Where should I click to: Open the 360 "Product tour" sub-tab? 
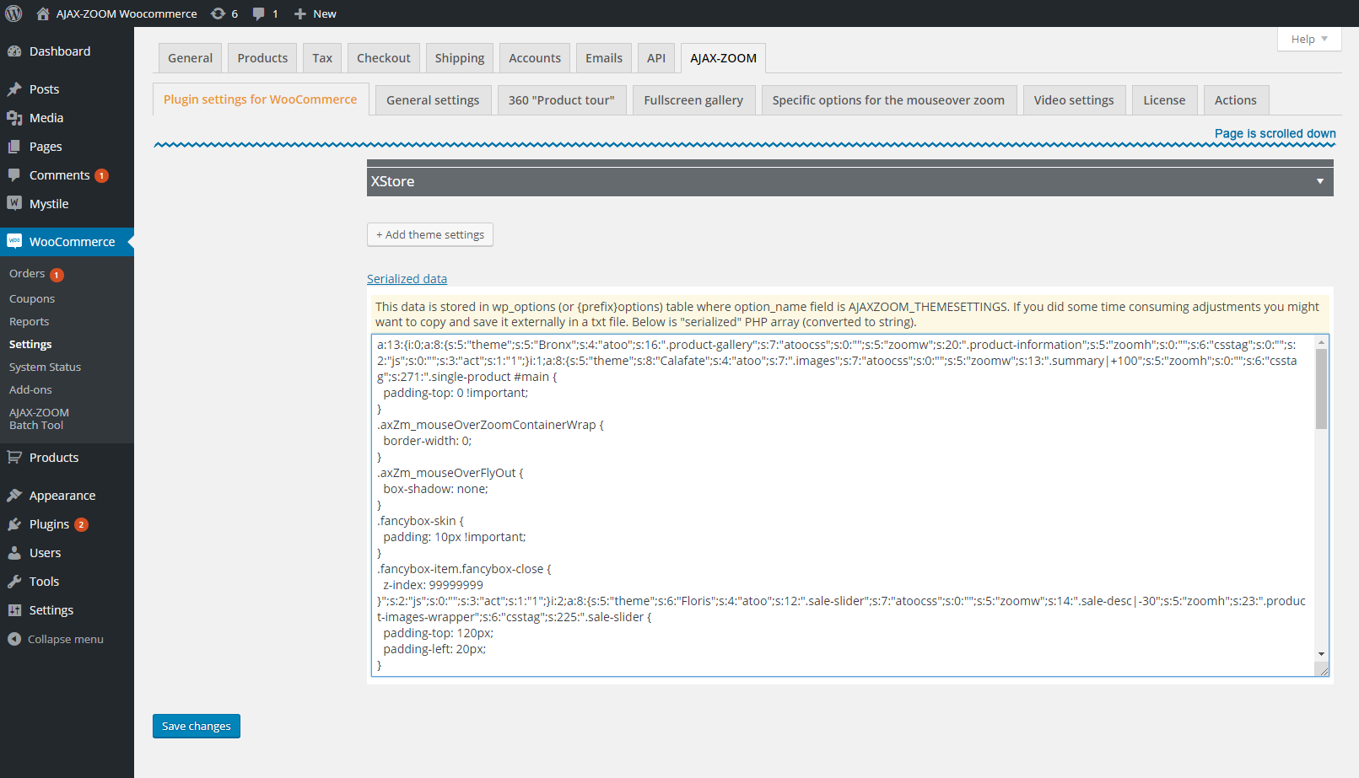coord(562,100)
